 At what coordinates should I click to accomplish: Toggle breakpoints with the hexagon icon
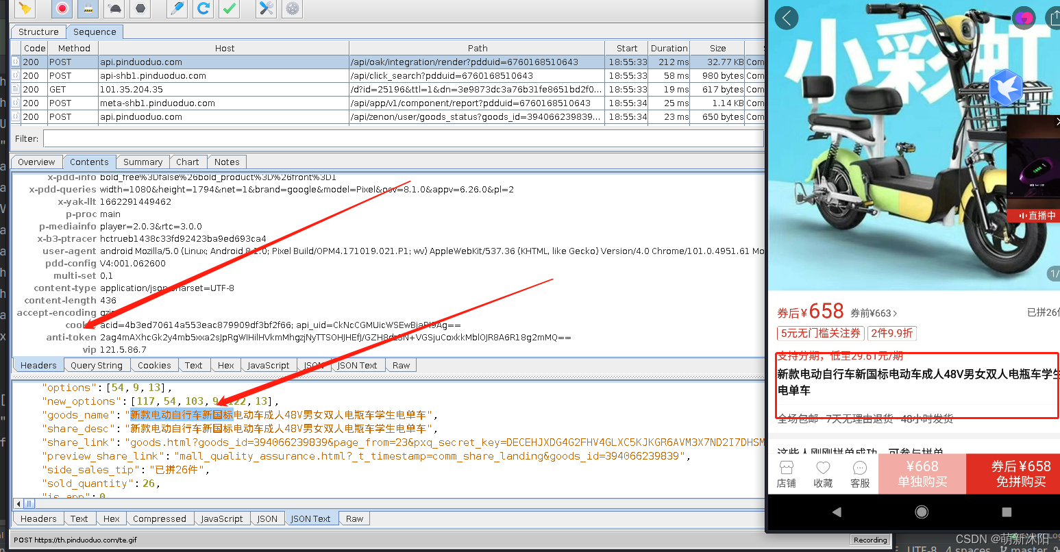click(140, 8)
